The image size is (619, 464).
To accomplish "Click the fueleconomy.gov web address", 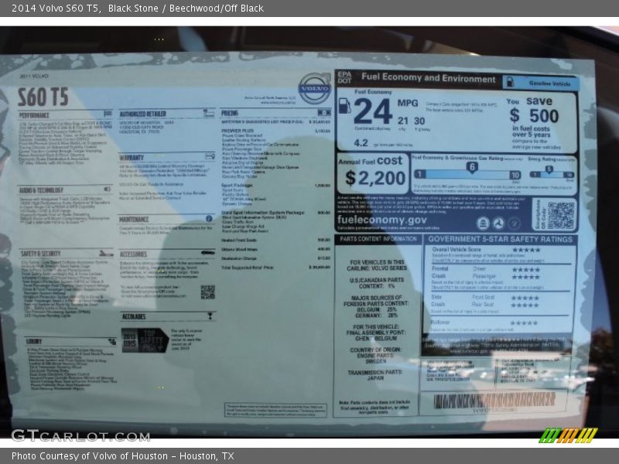I will (x=381, y=218).
